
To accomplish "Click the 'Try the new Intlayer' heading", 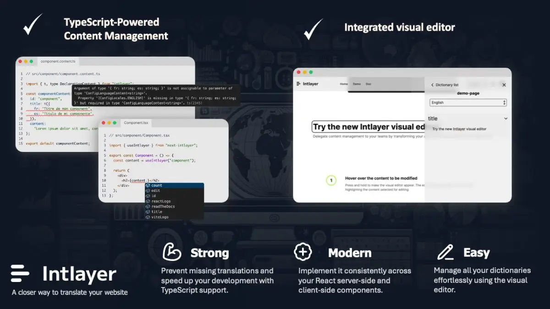I will 369,127.
